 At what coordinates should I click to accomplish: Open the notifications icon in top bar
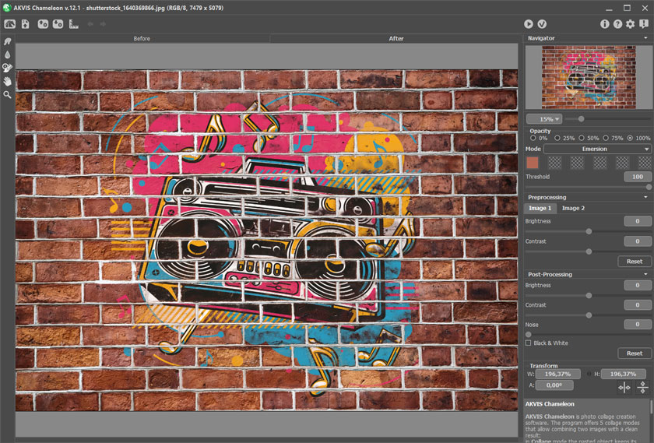[x=644, y=24]
